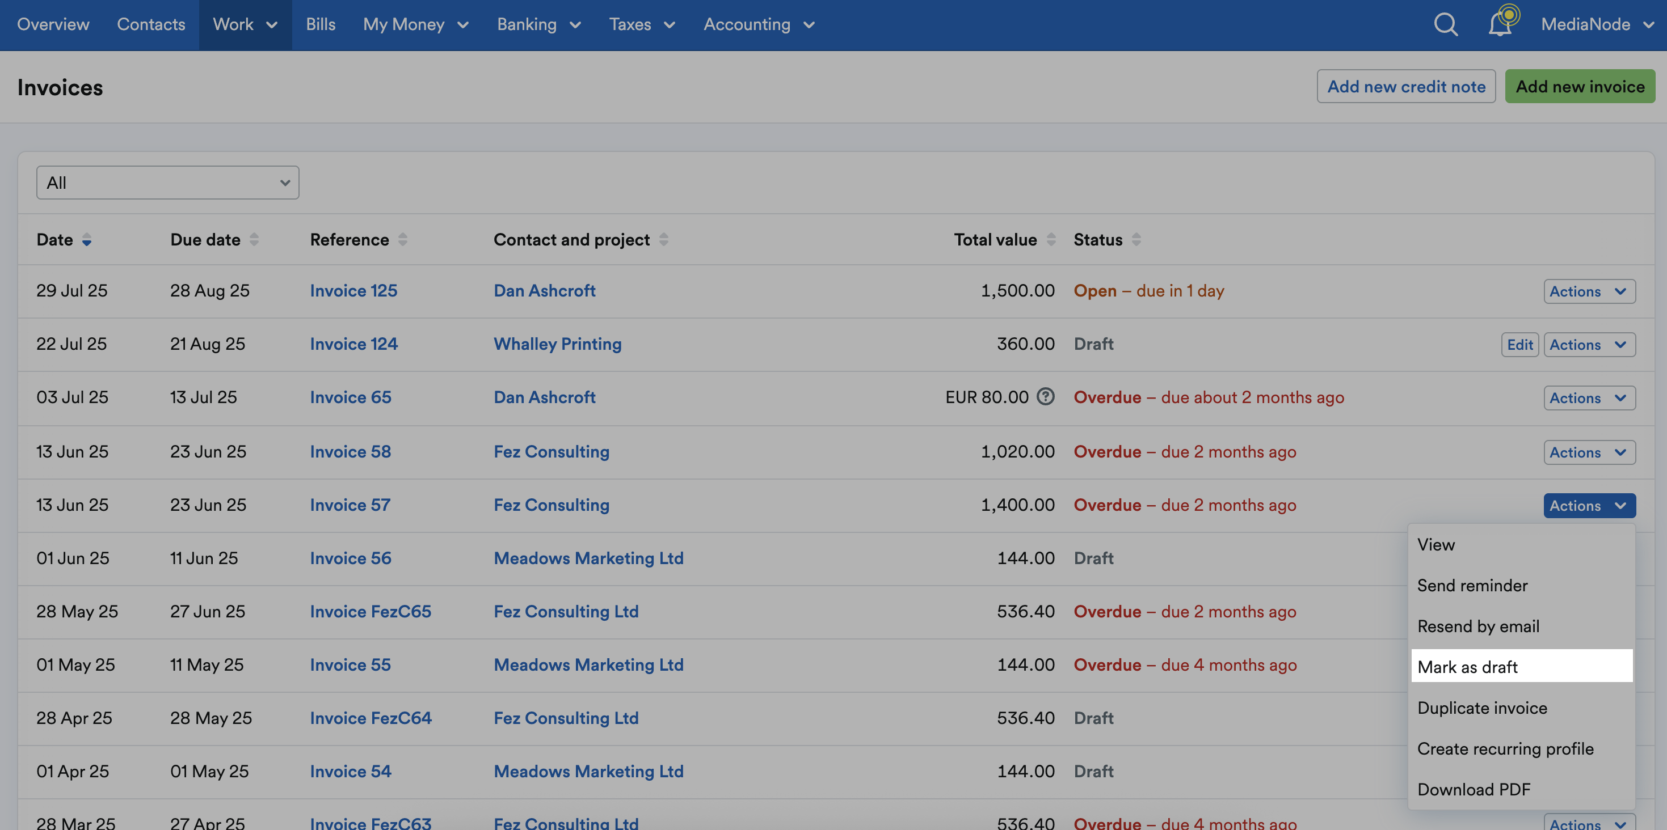Open Invoice FezC65 link
Screen dimensions: 1667x830
[x=370, y=612]
